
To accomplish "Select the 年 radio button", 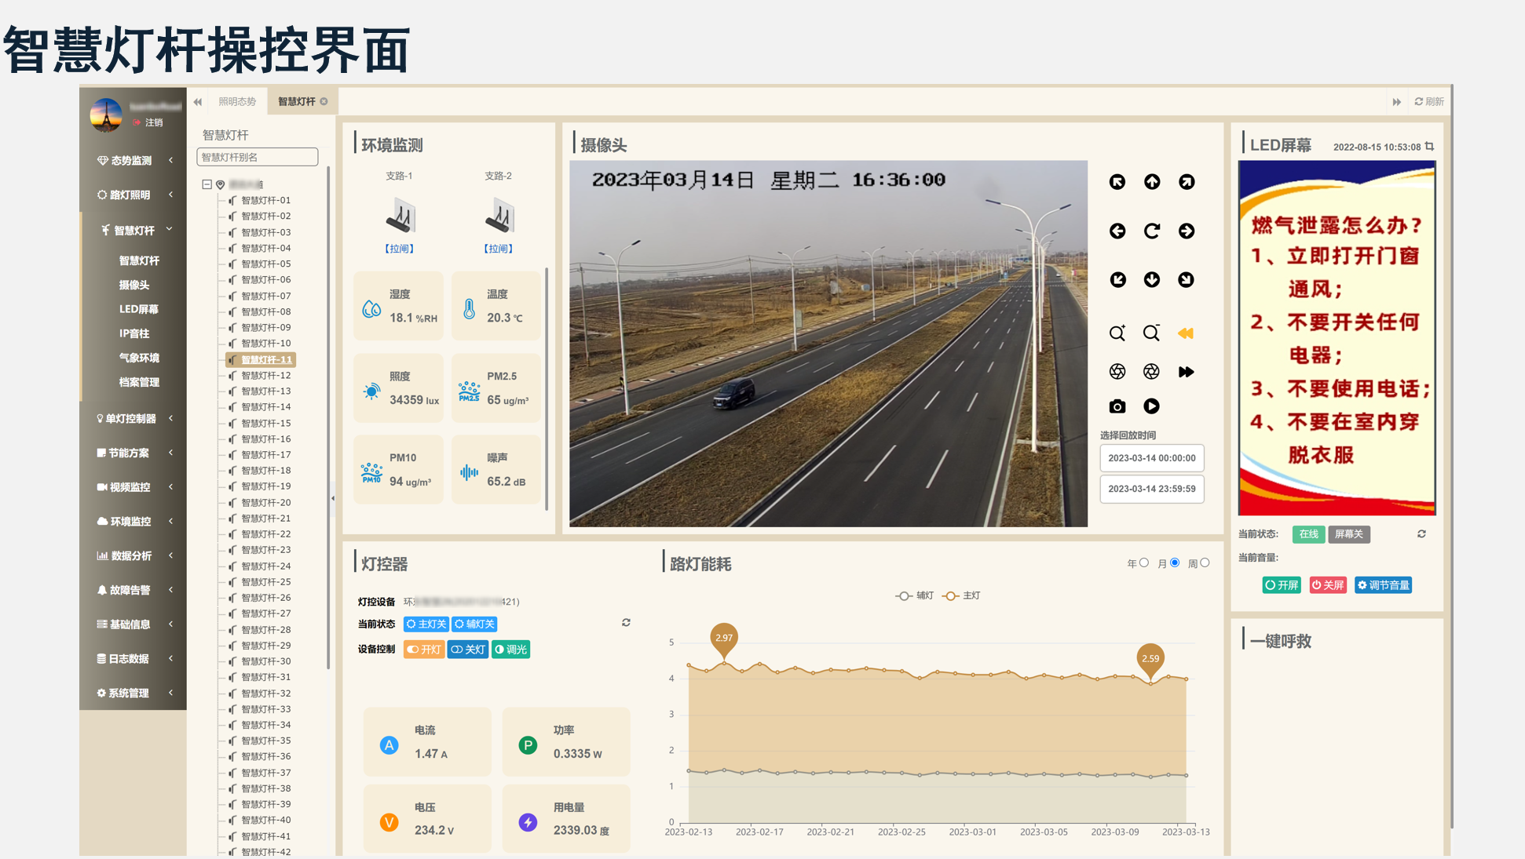I will (1144, 562).
